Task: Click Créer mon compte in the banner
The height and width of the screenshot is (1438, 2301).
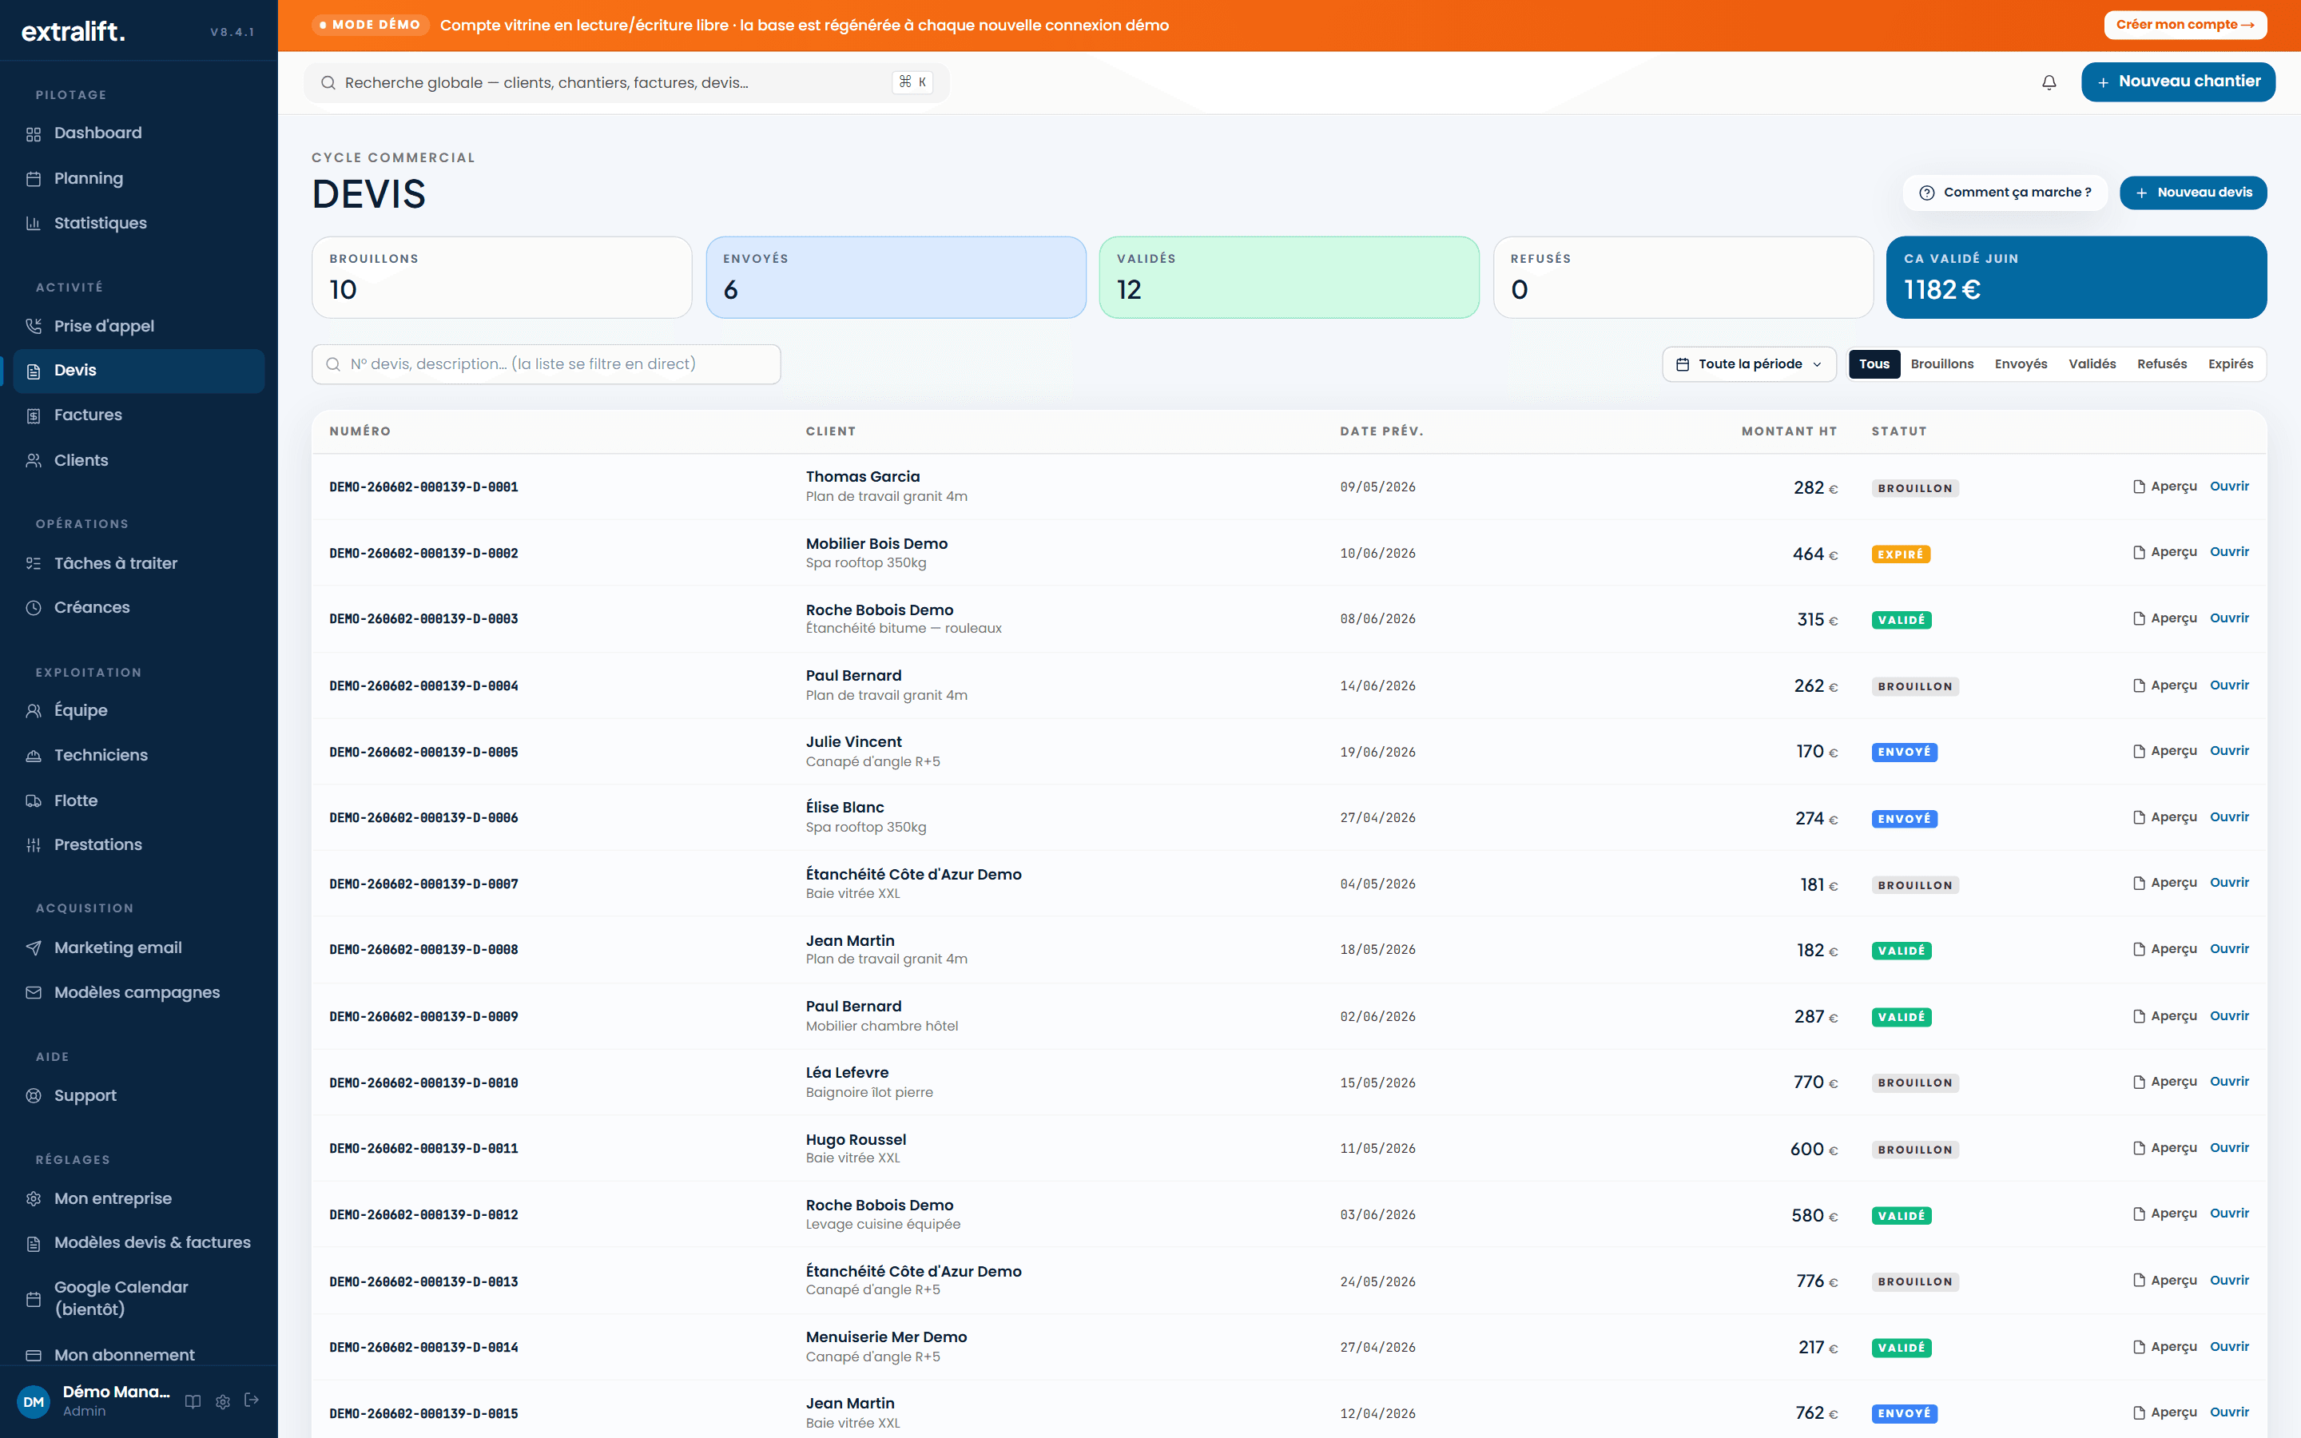Action: click(x=2185, y=25)
